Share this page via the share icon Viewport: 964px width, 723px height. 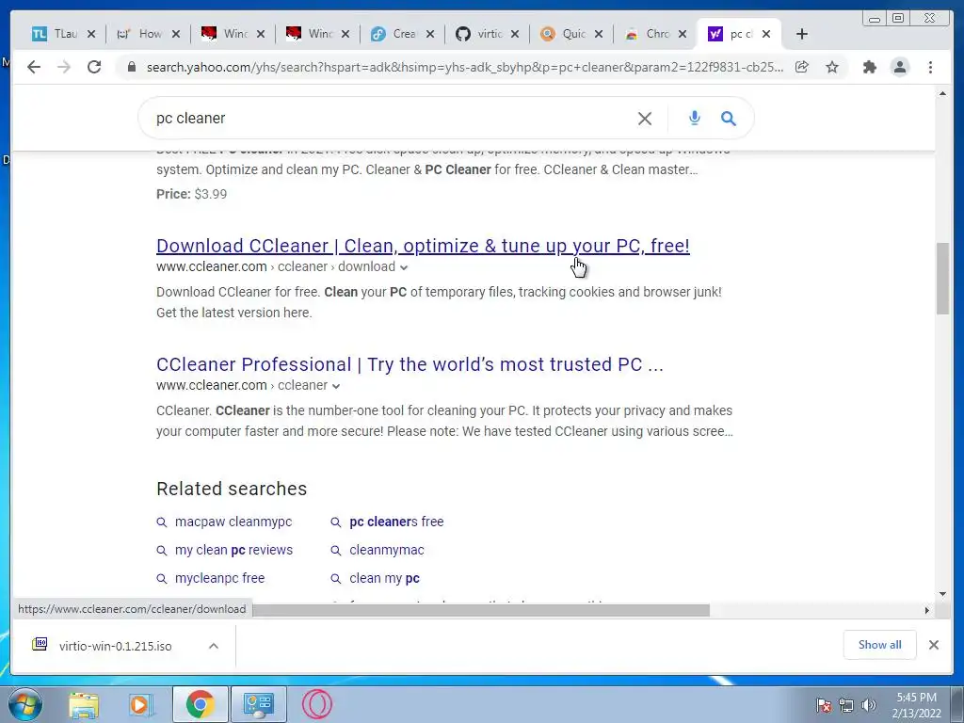coord(802,67)
